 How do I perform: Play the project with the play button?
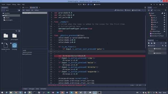click(x=151, y=4)
